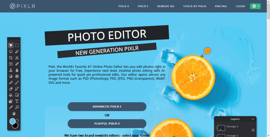Image resolution: width=270 pixels, height=137 pixels.
Task: Select Orange 2 layer thumbnail
Action: pos(221,136)
